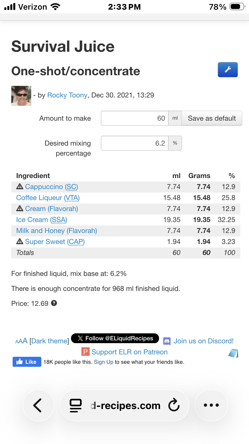Click the author's avatar thumbnail
Viewport: 249px width, 444px height.
point(21,96)
